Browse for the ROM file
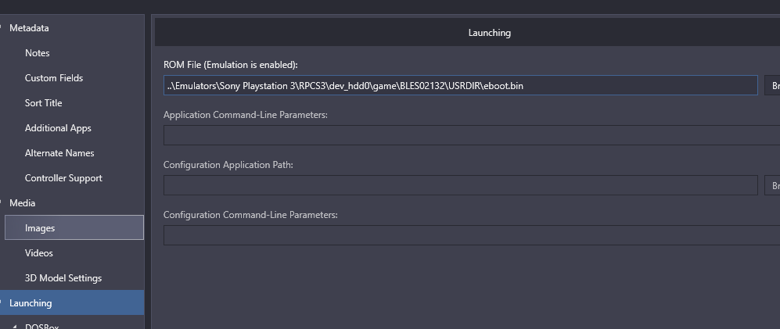The image size is (780, 329). point(772,85)
